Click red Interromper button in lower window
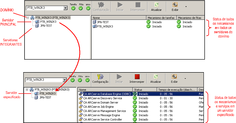236x123 pixels. click(x=137, y=79)
